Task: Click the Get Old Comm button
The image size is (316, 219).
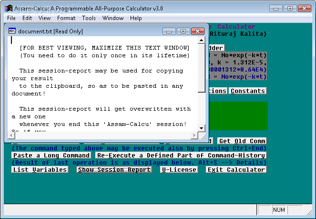Action: 242,141
